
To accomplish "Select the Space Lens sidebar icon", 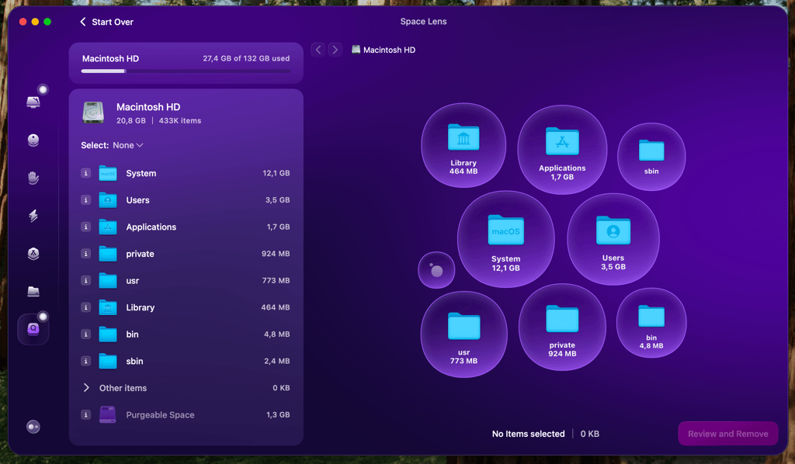I will pyautogui.click(x=33, y=329).
